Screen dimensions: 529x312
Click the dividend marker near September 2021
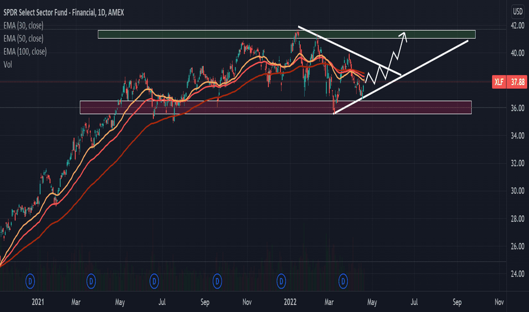coord(217,281)
